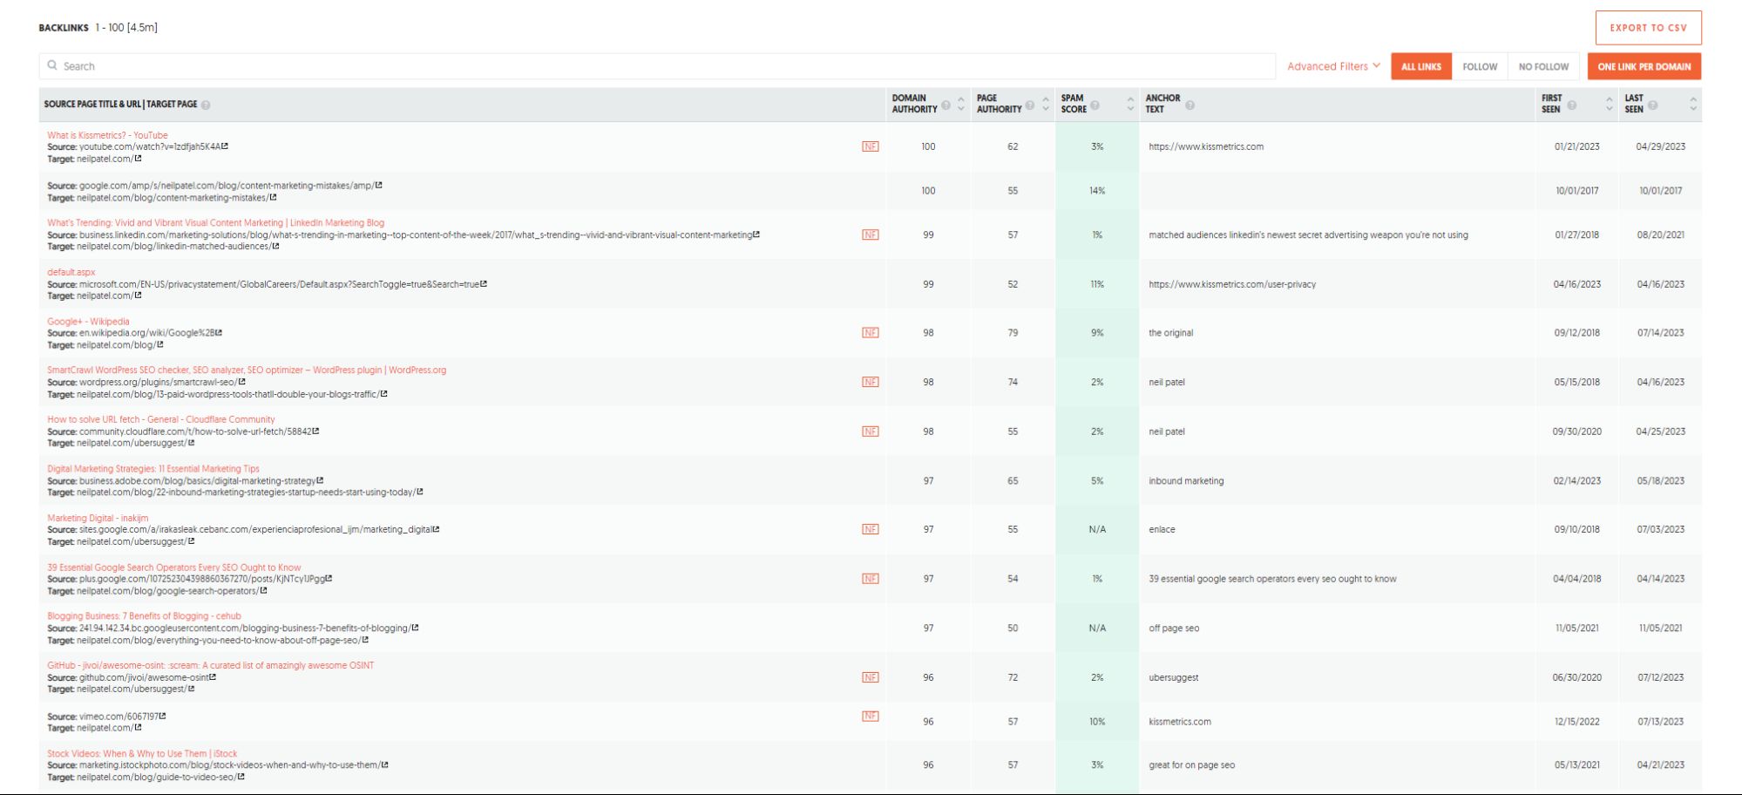1742x795 pixels.
Task: Click NF badge in the GitHub awesome-osint row
Action: pos(870,677)
